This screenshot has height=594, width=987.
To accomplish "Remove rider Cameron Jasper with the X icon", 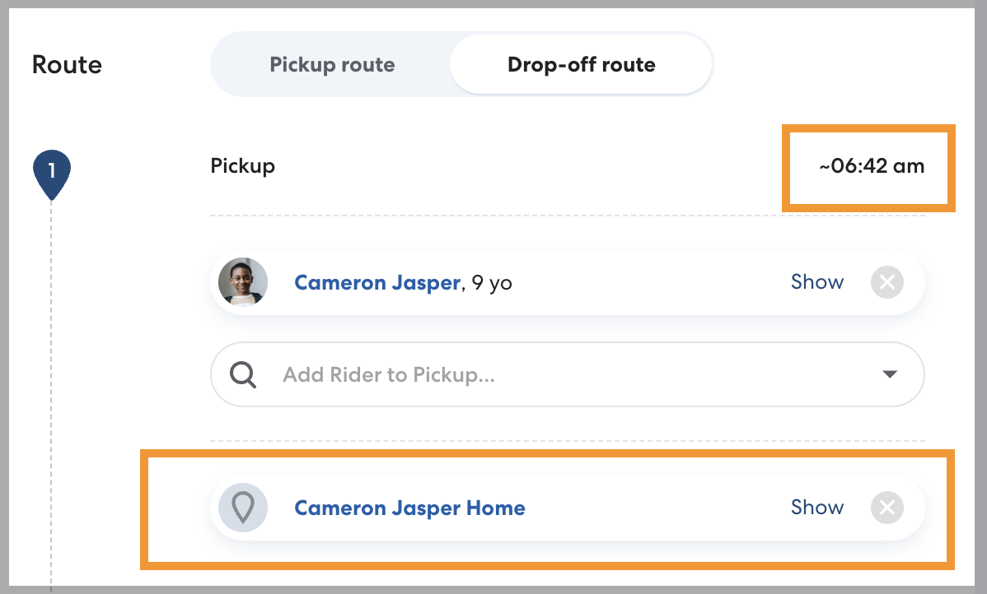I will click(x=887, y=282).
